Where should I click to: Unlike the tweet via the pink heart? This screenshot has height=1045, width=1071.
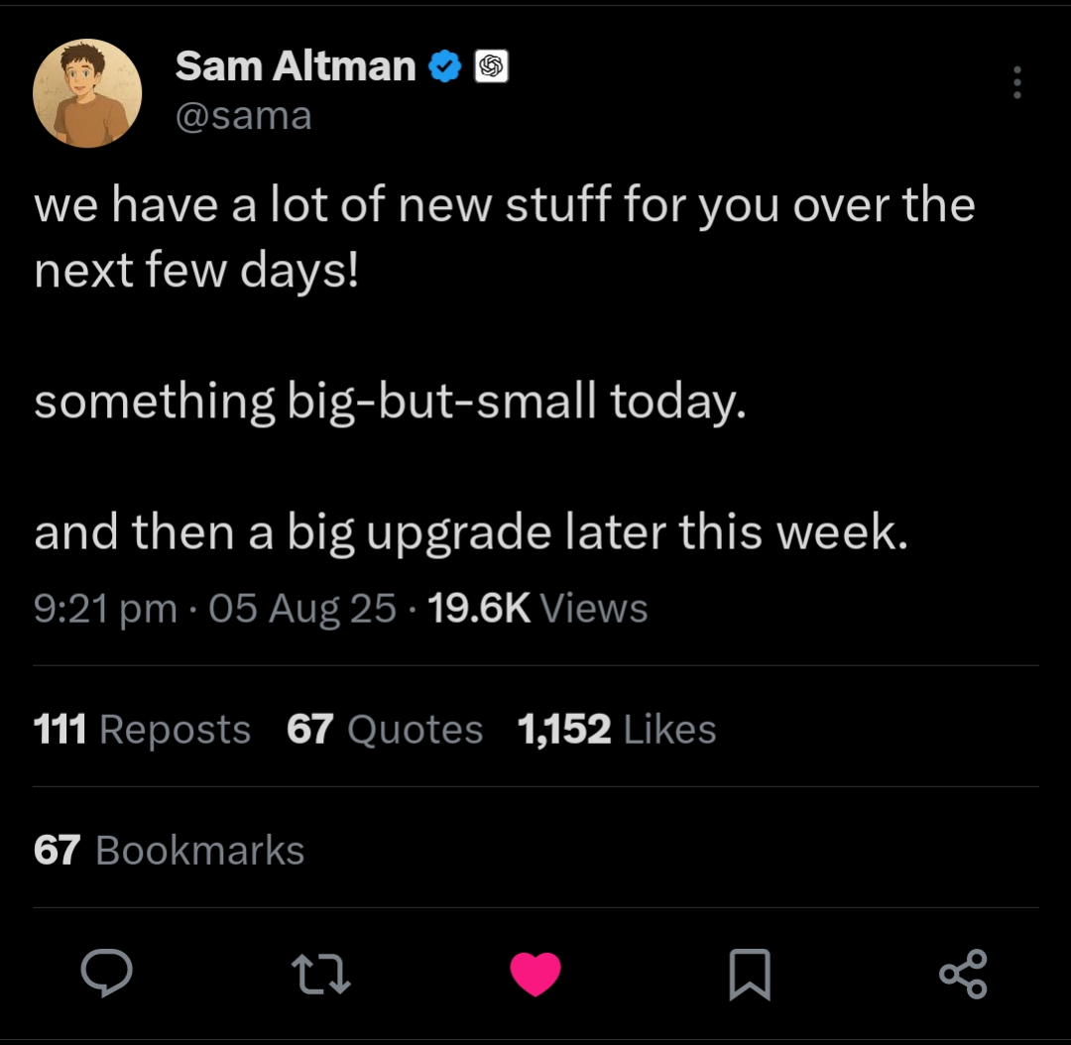coord(535,973)
